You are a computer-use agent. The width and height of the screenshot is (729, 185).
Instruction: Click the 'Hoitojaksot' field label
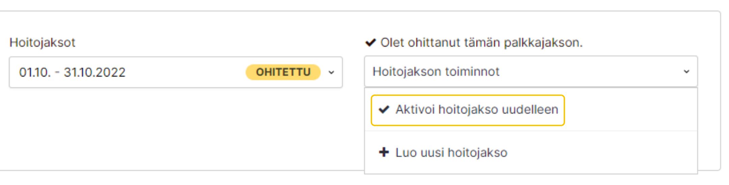pyautogui.click(x=42, y=43)
